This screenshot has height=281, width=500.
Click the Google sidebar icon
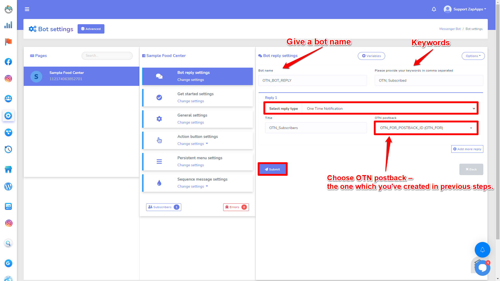coord(8,263)
